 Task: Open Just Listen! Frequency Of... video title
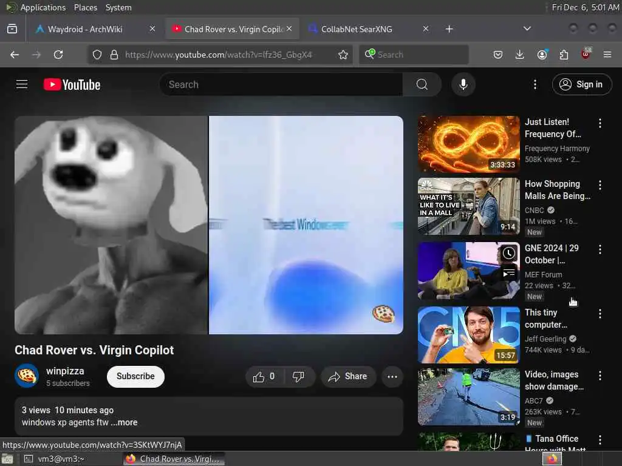(553, 128)
